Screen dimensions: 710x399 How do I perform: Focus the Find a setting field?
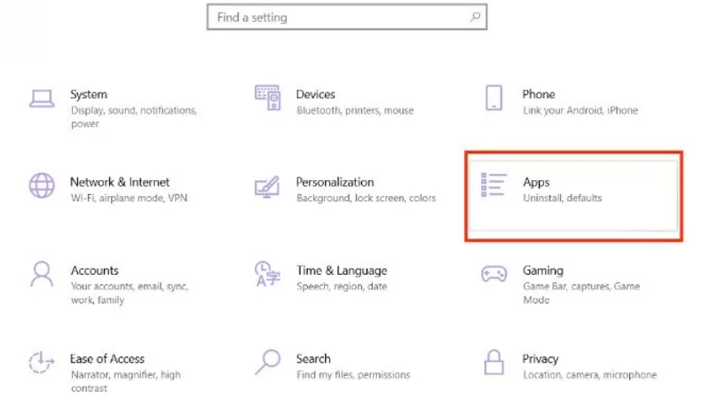click(x=337, y=17)
